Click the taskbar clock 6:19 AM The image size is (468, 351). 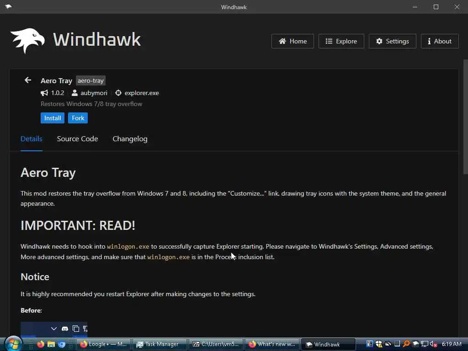(x=452, y=344)
